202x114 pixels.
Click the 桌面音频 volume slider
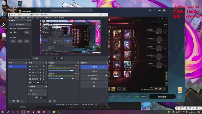[60, 79]
